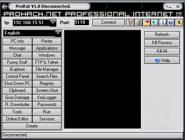The image size is (185, 140).
Task: Click the yellow dollar sign icon
Action: click(x=179, y=23)
